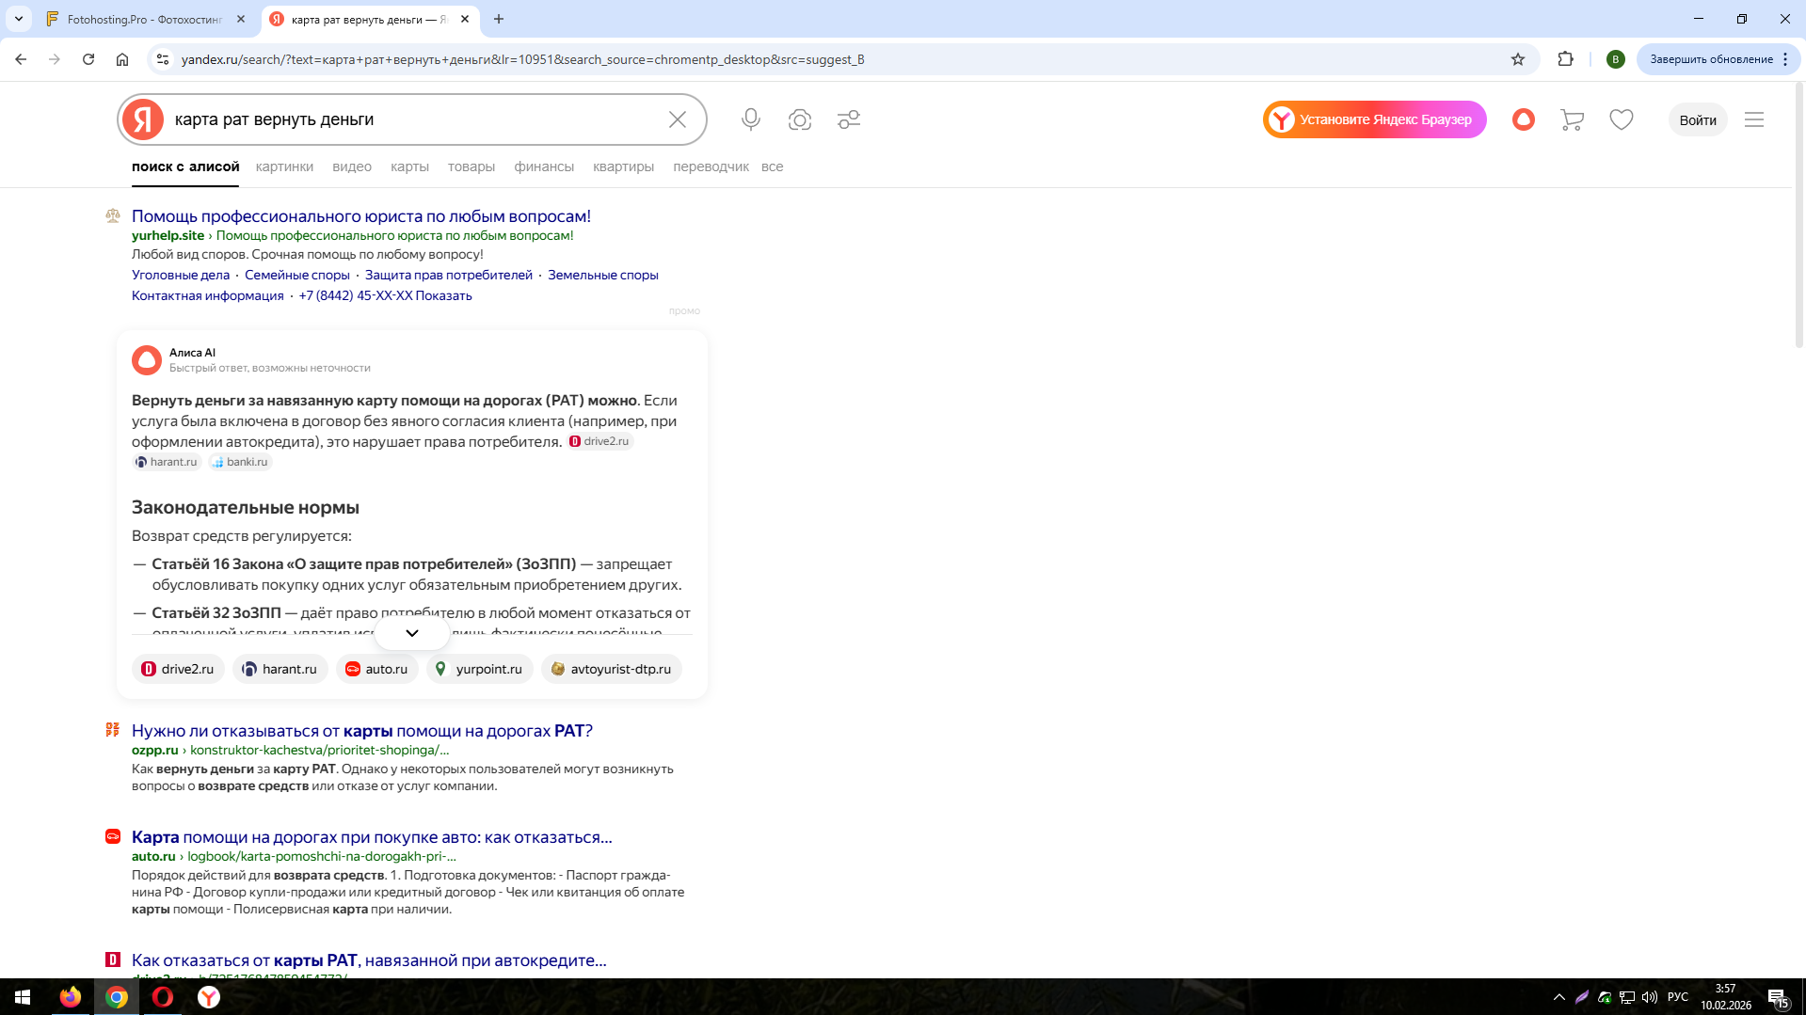Expand the Alice AI answer

click(412, 633)
